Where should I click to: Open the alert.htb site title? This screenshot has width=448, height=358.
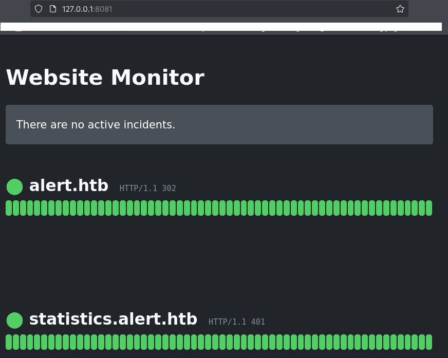coord(69,185)
